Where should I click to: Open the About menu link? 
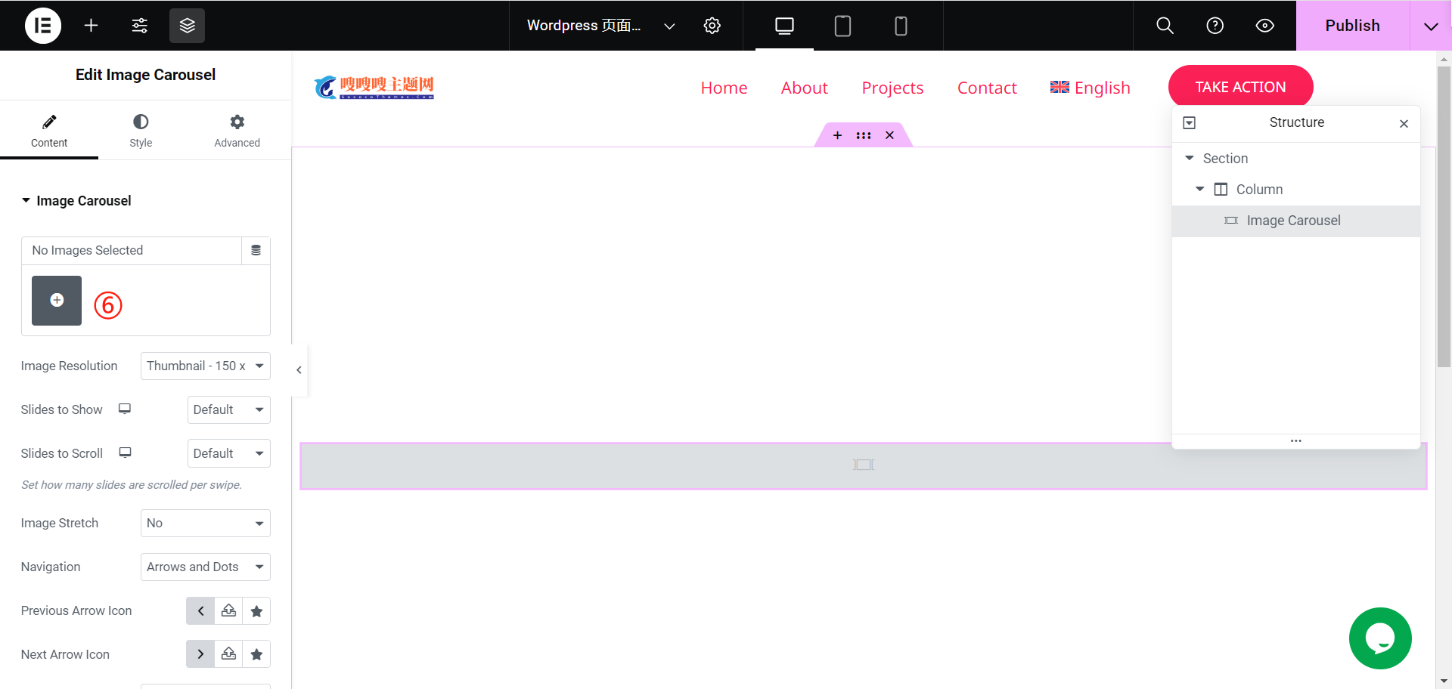[804, 88]
